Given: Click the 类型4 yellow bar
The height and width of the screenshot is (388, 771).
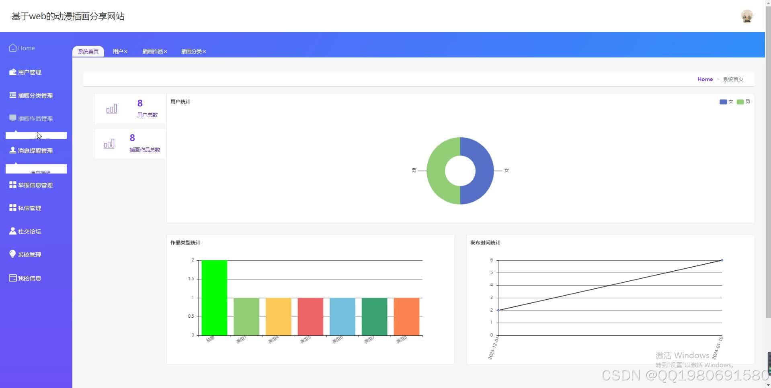Looking at the screenshot, I should pos(278,317).
